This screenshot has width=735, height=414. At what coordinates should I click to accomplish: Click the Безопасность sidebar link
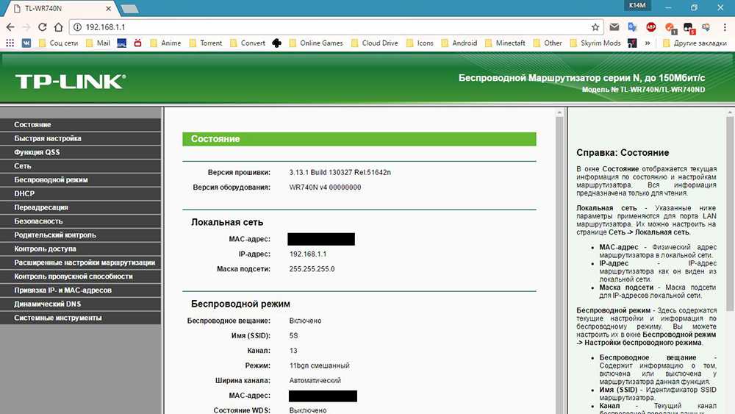point(38,221)
